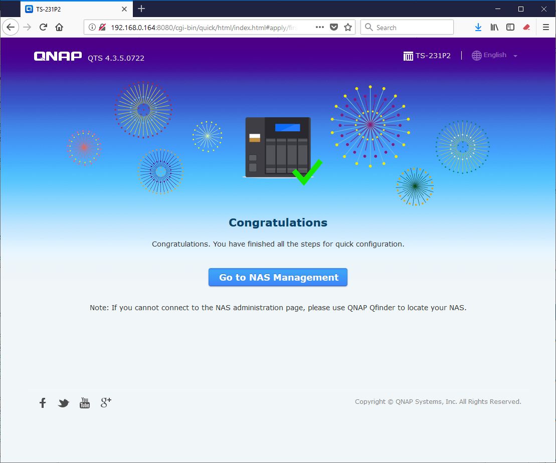
Task: Open QNAP YouTube channel icon
Action: (x=85, y=403)
